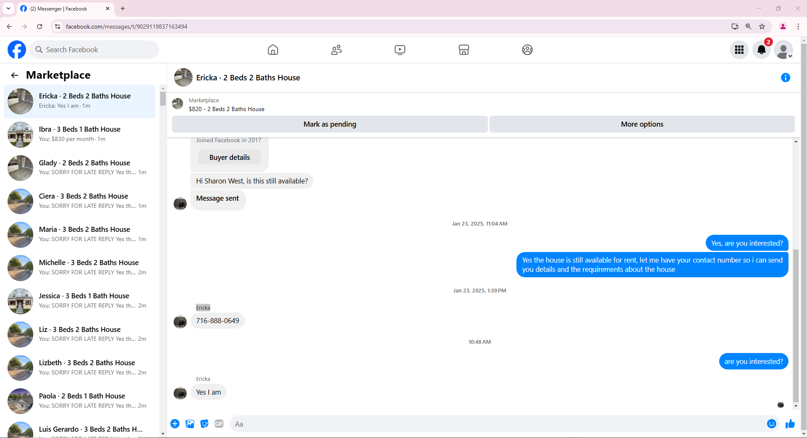Open the Groups icon in top navigation
Image resolution: width=807 pixels, height=438 pixels.
tap(527, 50)
